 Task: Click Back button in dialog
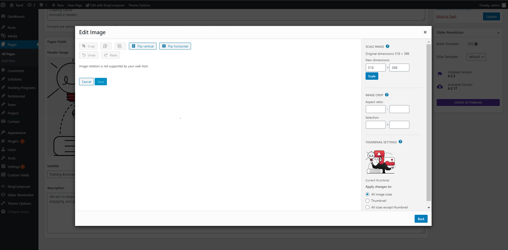click(421, 219)
